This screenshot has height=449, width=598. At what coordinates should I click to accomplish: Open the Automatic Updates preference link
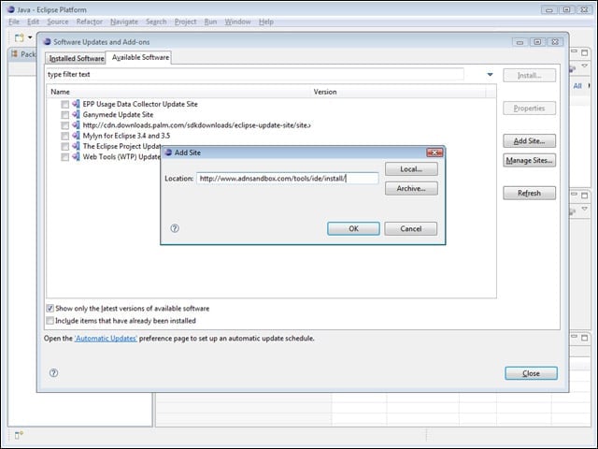pyautogui.click(x=106, y=339)
